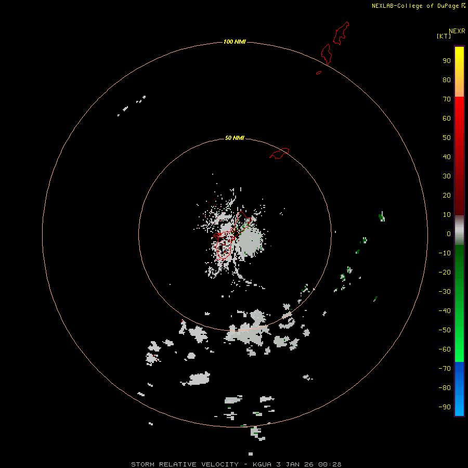The image size is (468, 468).
Task: Click the -30 value on velocity scale
Action: click(x=445, y=292)
